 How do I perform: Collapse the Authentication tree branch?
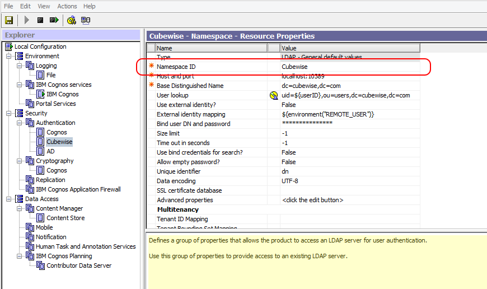[x=20, y=123]
